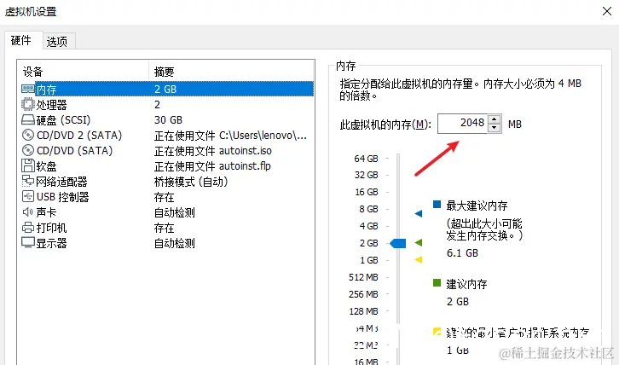Click the 32 GB slider scale label
This screenshot has height=365, width=619.
(366, 175)
